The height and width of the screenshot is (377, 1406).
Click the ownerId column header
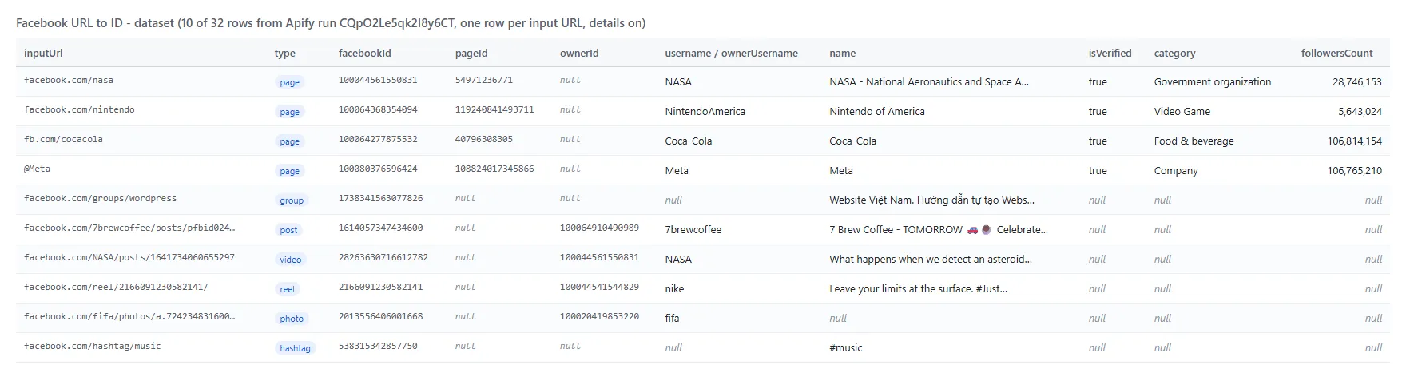pyautogui.click(x=579, y=54)
